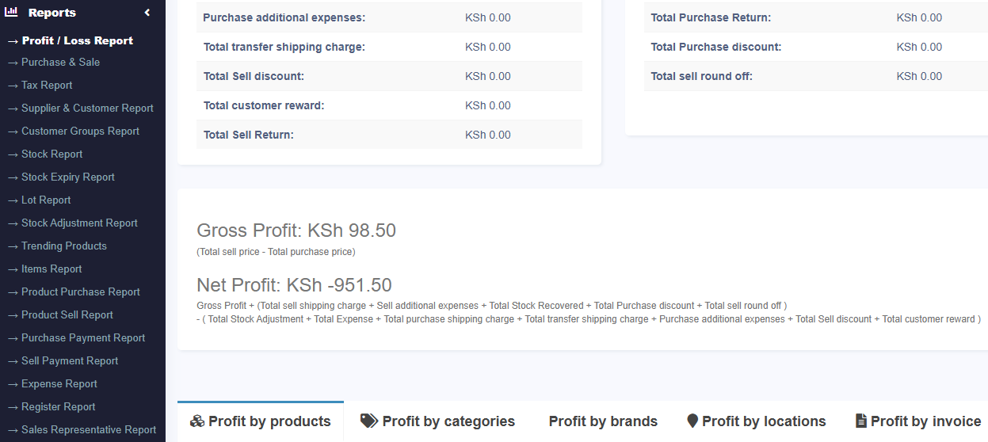Collapse the Reports menu chevron

click(x=147, y=13)
